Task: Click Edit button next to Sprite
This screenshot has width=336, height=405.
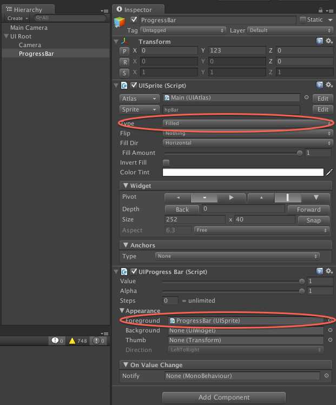Action: coord(323,109)
